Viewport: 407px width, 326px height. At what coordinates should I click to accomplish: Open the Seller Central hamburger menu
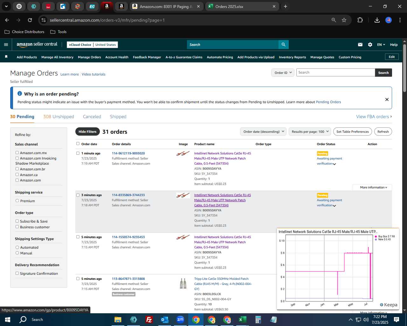[x=6, y=45]
